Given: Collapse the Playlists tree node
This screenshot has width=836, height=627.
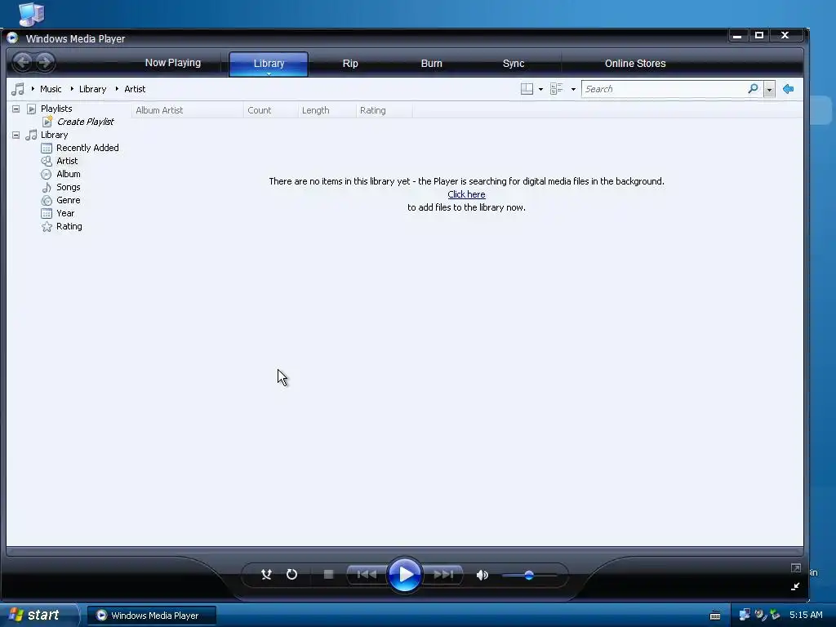Looking at the screenshot, I should (16, 109).
